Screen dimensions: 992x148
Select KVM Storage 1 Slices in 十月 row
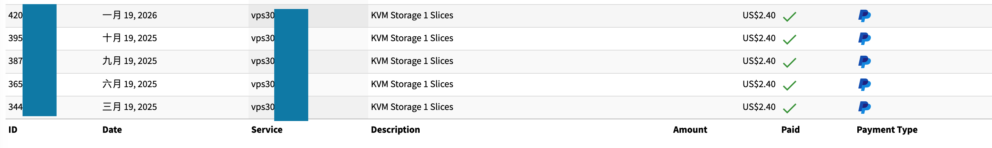pos(412,38)
